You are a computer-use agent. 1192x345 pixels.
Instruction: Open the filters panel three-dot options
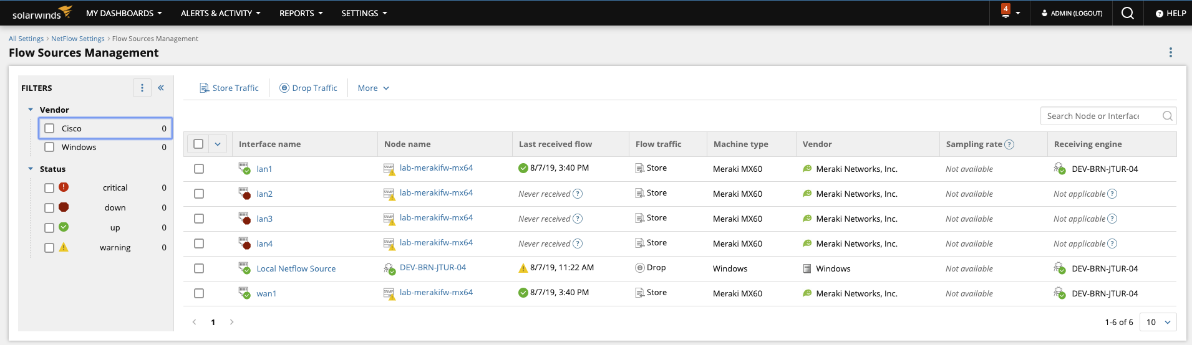point(142,88)
